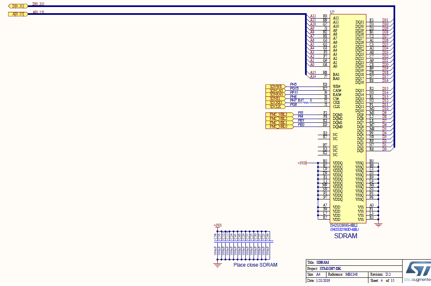Viewport: 431px width, 286px height.
Task: Select the +3V3 power symbol above VDDQ pins
Action: 302,162
